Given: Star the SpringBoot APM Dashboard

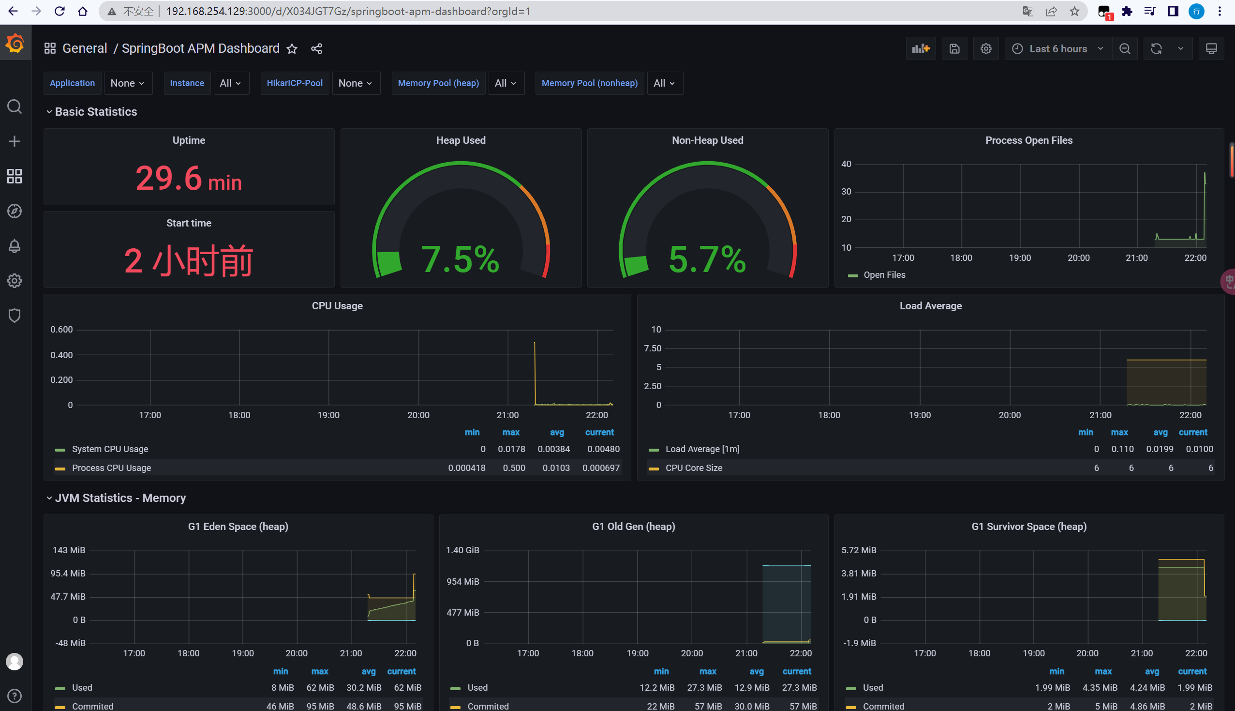Looking at the screenshot, I should [292, 49].
